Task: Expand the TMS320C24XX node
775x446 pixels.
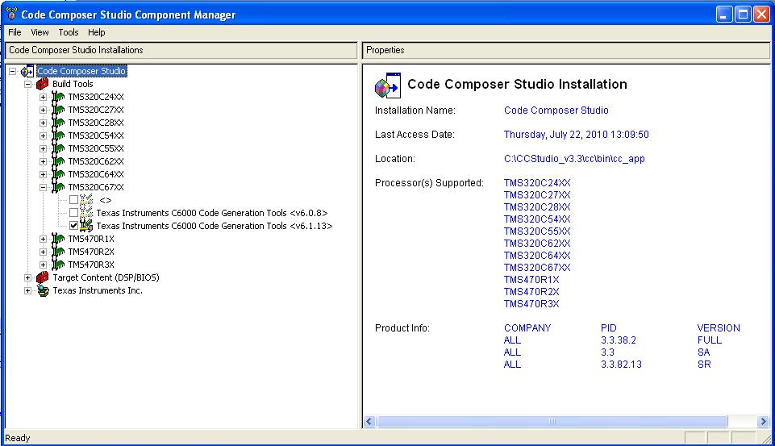Action: (43, 97)
